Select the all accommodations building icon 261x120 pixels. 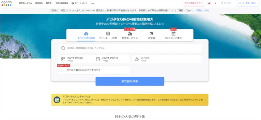click(x=86, y=34)
